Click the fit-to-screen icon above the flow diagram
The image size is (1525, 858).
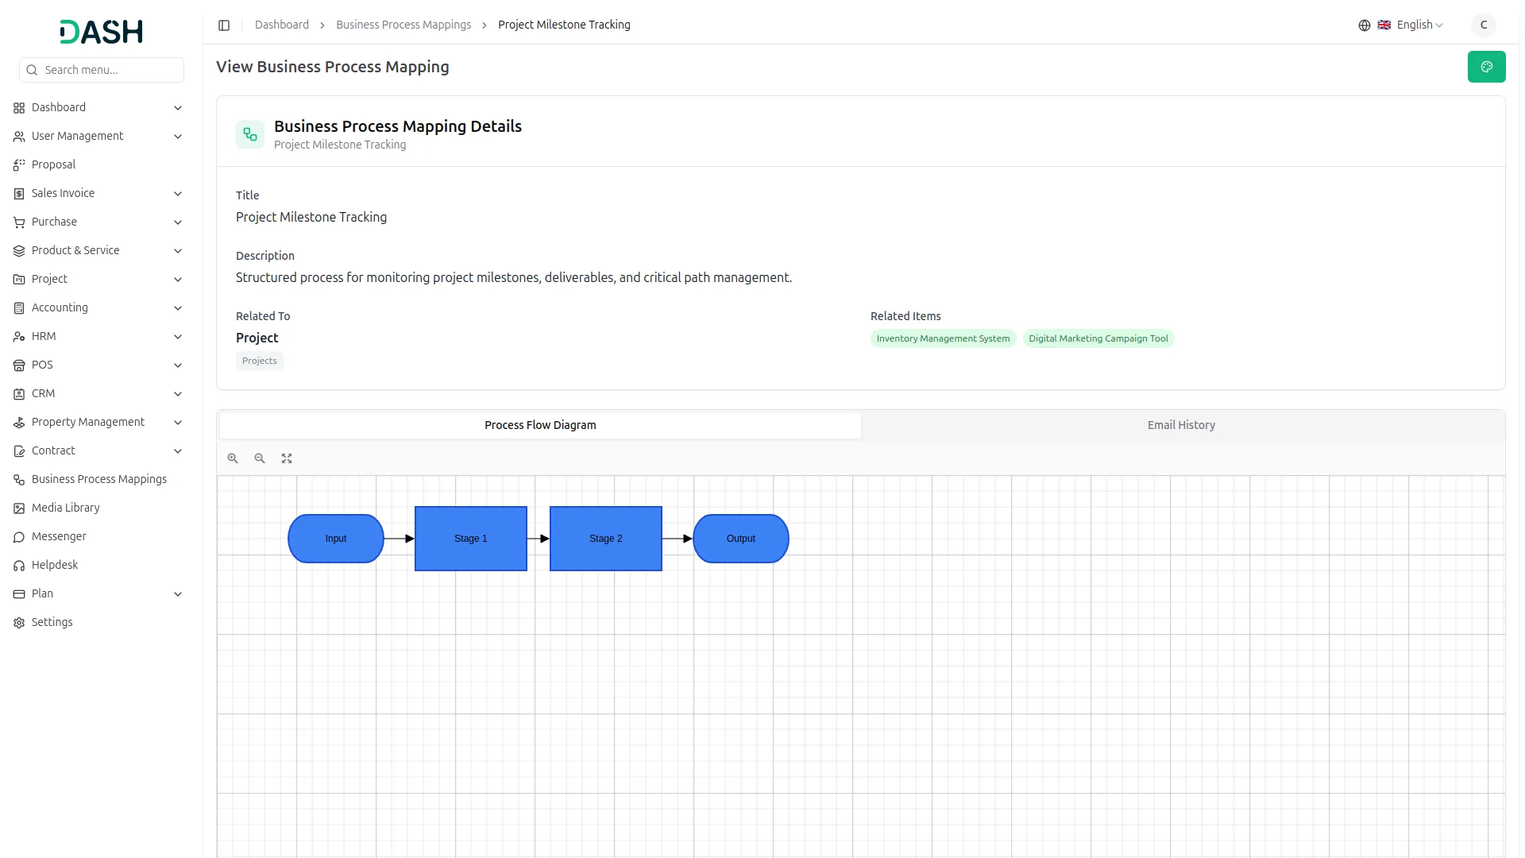click(286, 458)
